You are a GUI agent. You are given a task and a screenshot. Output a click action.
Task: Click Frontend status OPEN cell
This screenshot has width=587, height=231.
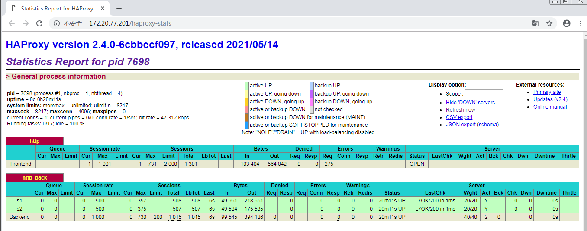tap(417, 164)
